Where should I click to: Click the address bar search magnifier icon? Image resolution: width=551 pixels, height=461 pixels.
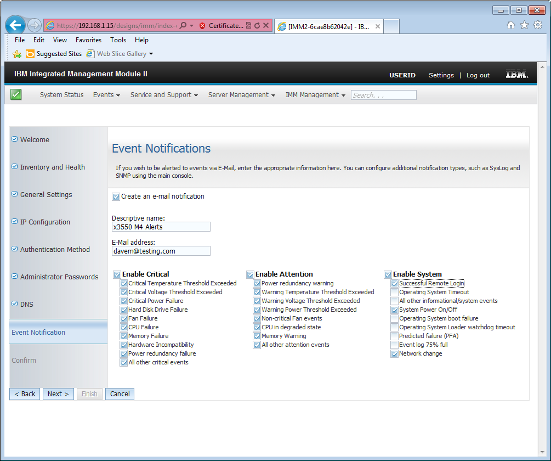pos(183,26)
